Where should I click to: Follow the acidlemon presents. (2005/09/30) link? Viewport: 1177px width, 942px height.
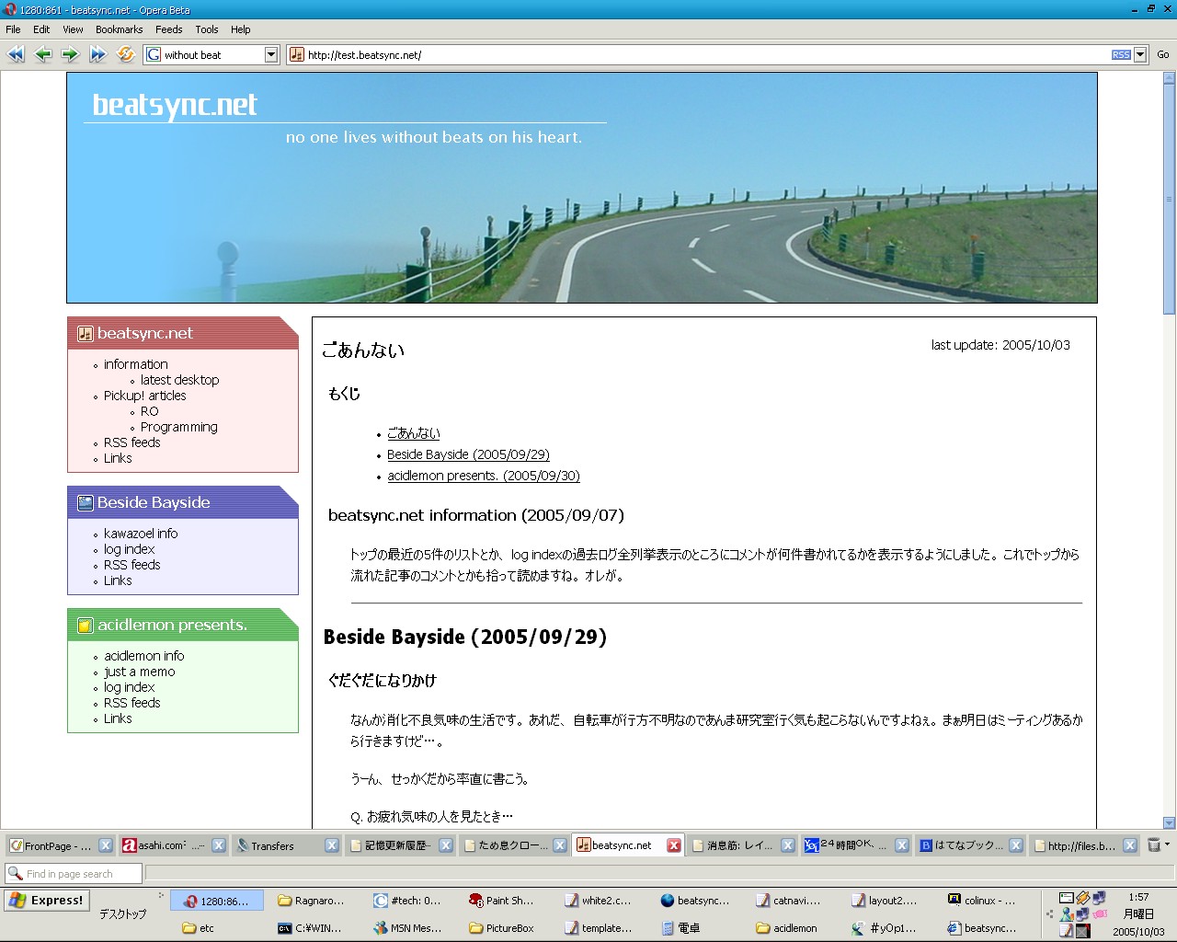click(x=483, y=476)
